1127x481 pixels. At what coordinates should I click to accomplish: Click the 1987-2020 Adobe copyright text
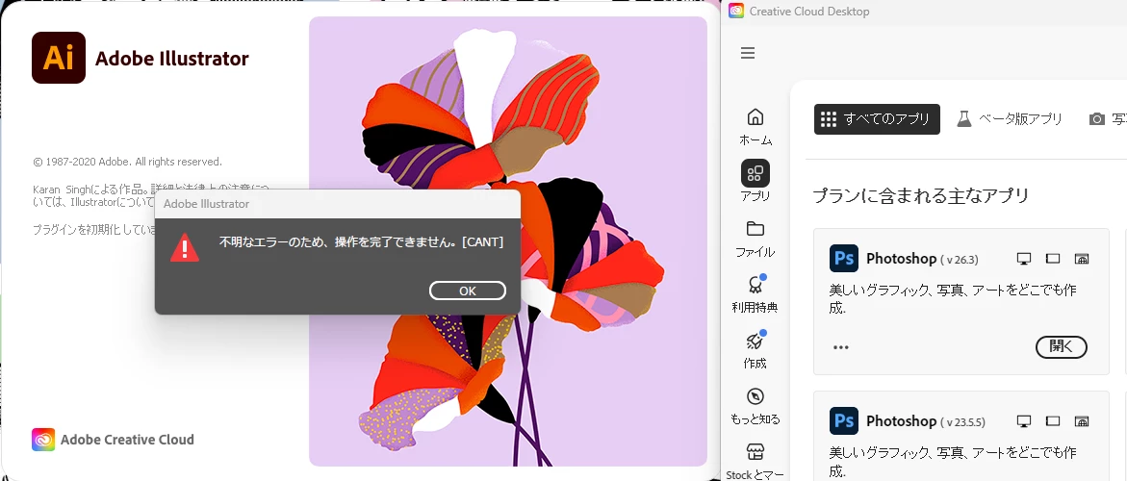pyautogui.click(x=127, y=162)
